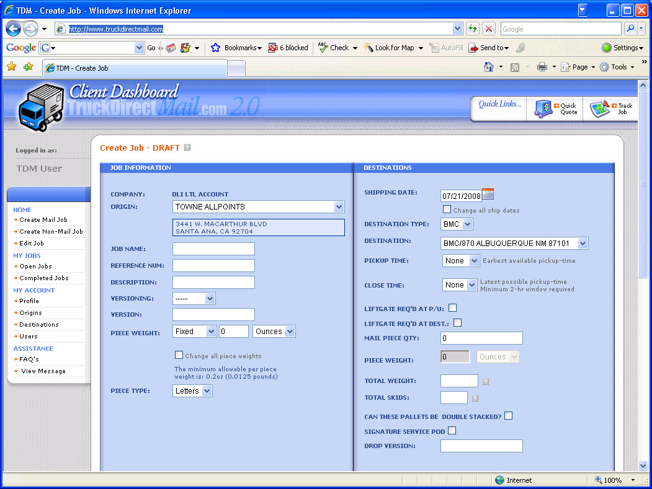Click the Job Name text field

[213, 249]
